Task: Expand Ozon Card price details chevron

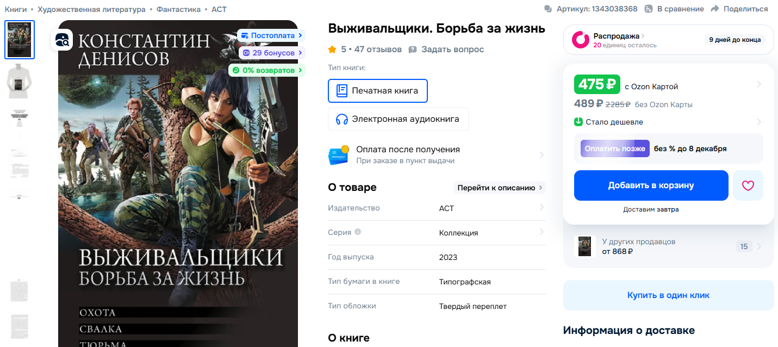Action: [x=759, y=84]
